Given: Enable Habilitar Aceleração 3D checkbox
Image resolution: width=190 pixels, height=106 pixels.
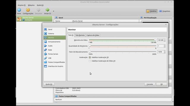Looking at the screenshot, I should tap(90, 57).
